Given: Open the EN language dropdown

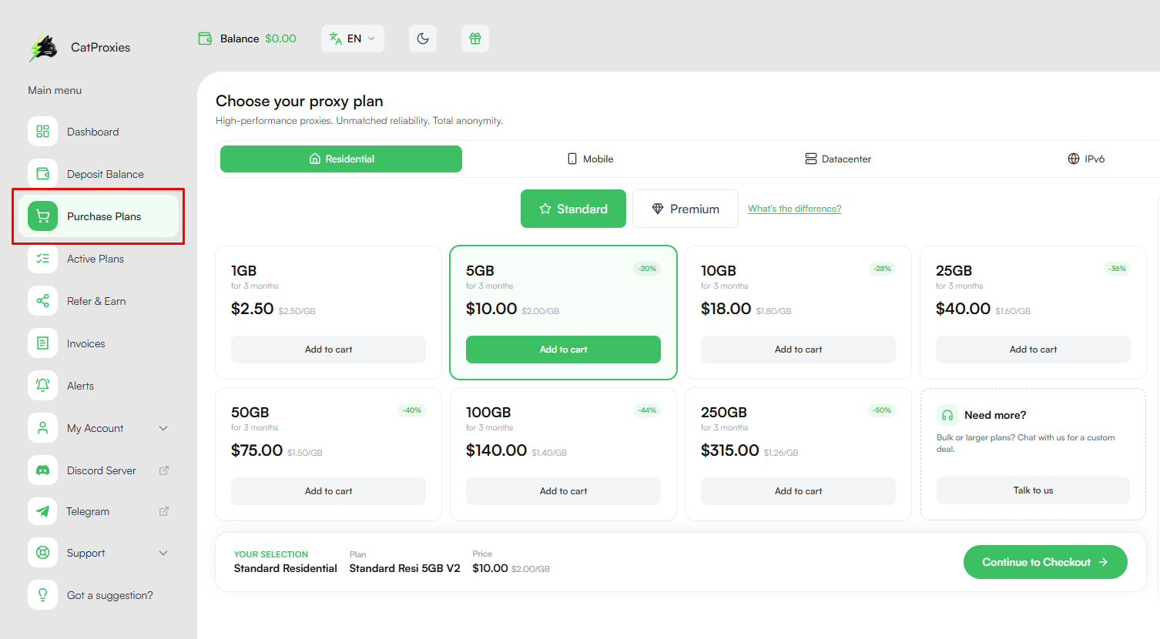Looking at the screenshot, I should tap(353, 38).
